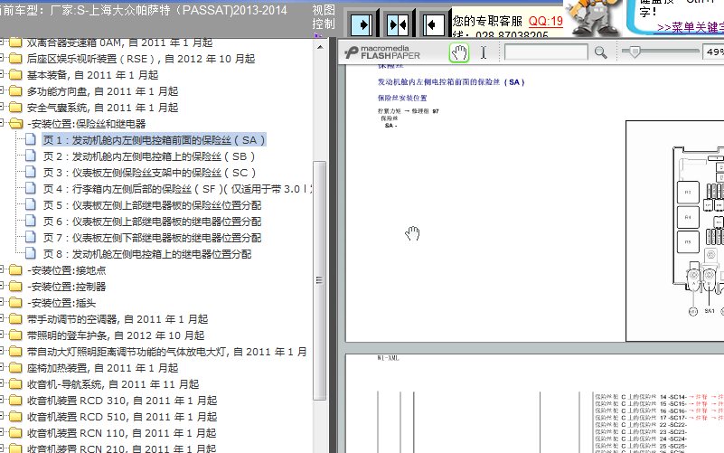Open page 1 fuse SA document
724x453 pixels.
point(155,140)
